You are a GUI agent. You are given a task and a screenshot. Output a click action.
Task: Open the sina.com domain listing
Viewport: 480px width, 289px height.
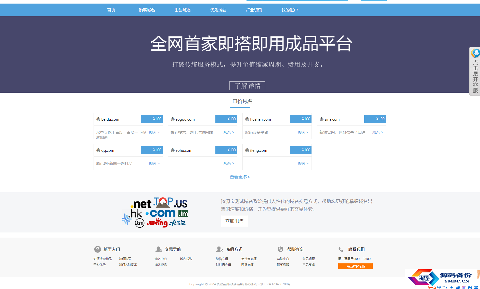[x=332, y=119]
